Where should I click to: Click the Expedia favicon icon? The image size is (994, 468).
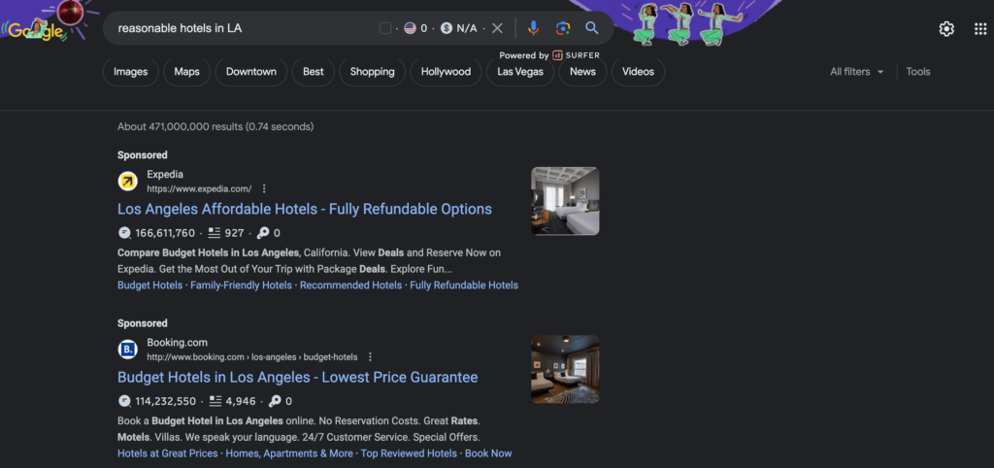click(x=128, y=182)
